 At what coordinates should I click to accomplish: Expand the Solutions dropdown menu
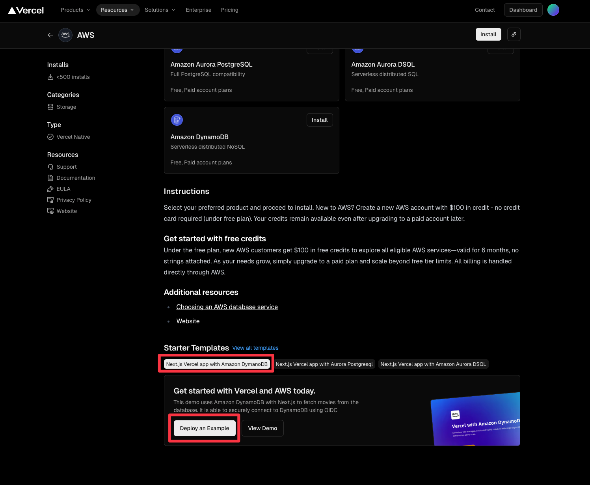[160, 10]
